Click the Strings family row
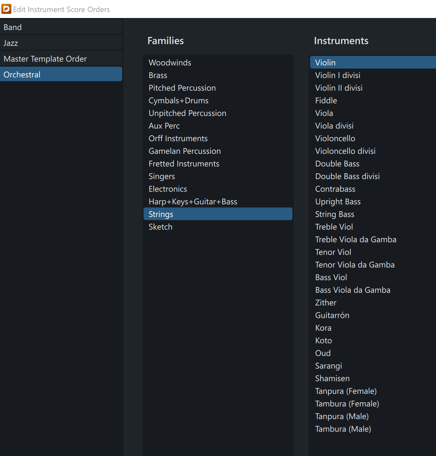This screenshot has height=456, width=436. pyautogui.click(x=161, y=214)
